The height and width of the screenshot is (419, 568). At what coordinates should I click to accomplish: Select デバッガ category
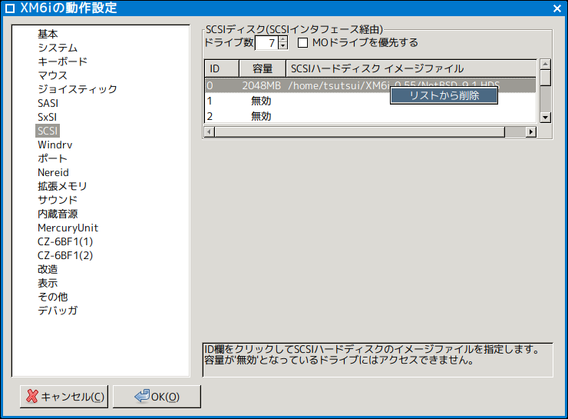[58, 310]
